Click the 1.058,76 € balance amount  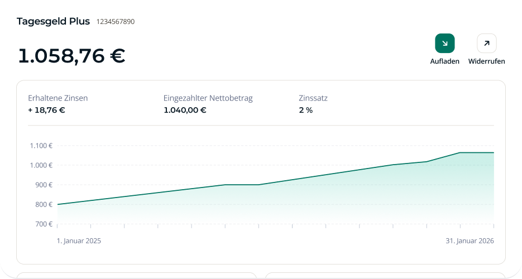pyautogui.click(x=71, y=56)
